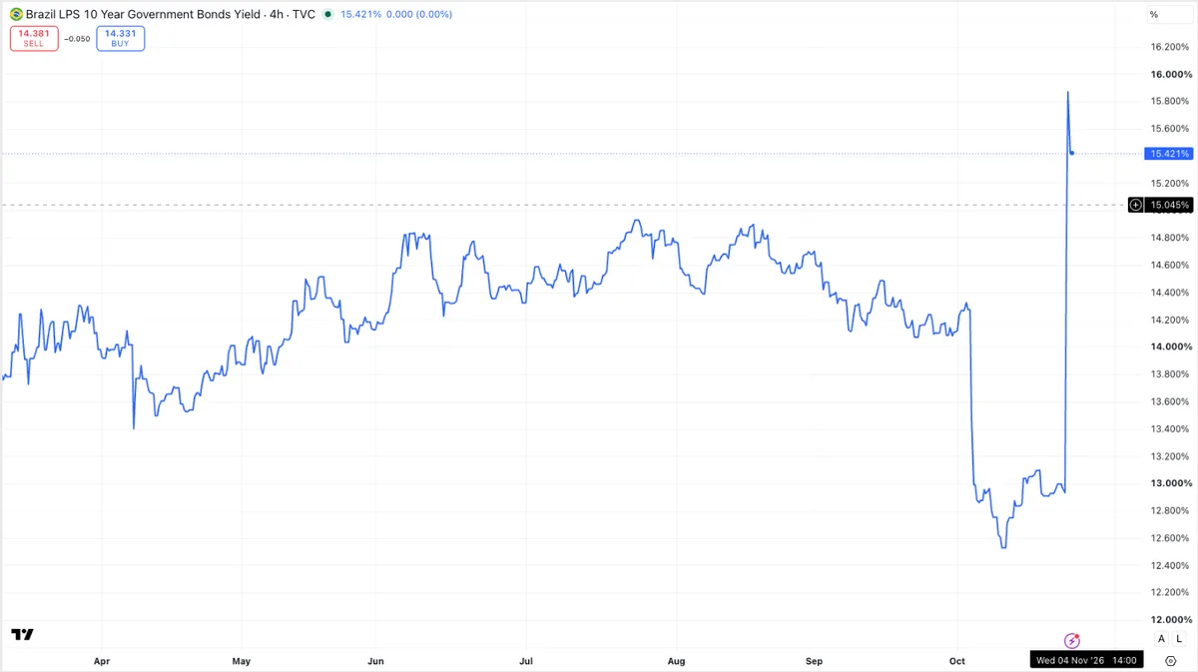Click the Jun label on the time axis

coord(376,661)
